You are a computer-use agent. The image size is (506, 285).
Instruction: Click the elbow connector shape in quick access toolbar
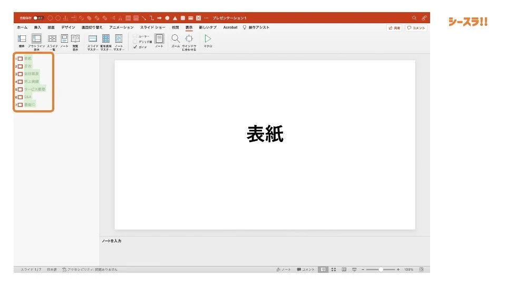point(151,18)
